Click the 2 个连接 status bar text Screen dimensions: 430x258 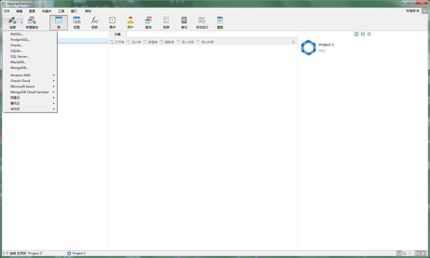23,253
